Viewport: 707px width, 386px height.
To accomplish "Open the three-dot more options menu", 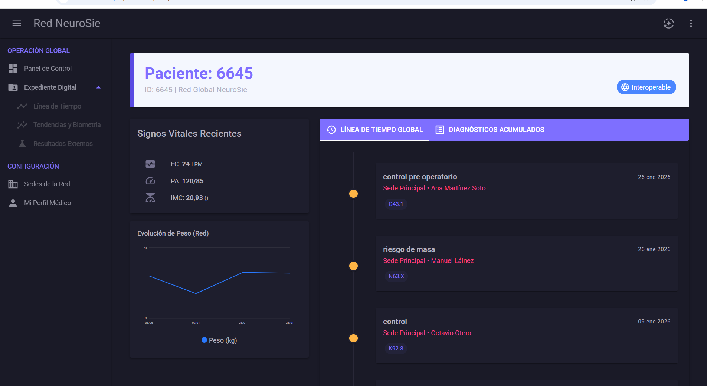I will 691,23.
